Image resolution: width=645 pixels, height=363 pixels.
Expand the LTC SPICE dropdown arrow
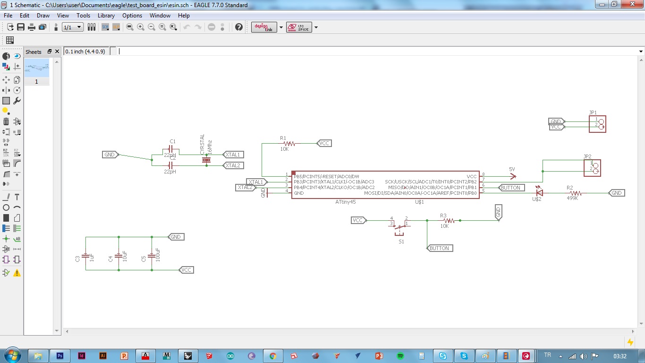pos(316,27)
